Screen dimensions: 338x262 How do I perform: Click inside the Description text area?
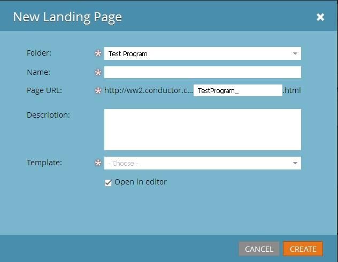tap(202, 129)
